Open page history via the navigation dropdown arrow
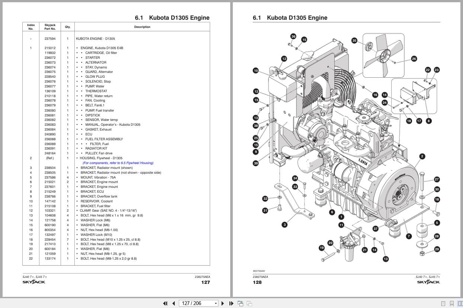This screenshot has height=308, width=463. pyautogui.click(x=216, y=304)
